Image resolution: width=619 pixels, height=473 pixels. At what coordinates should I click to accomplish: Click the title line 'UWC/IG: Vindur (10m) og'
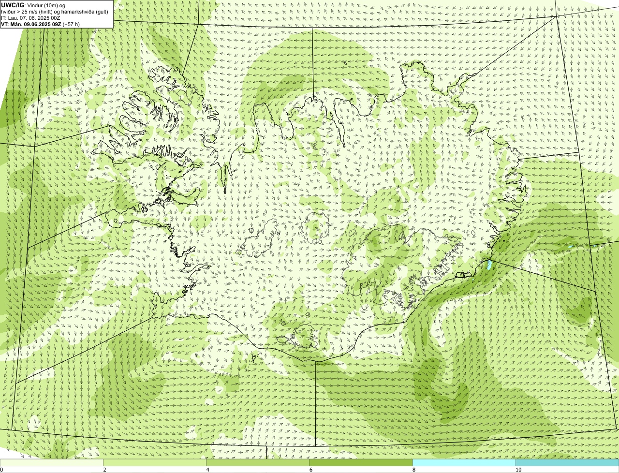coord(33,5)
